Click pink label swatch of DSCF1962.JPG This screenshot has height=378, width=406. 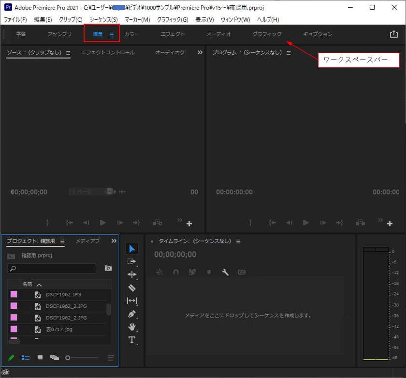14,294
